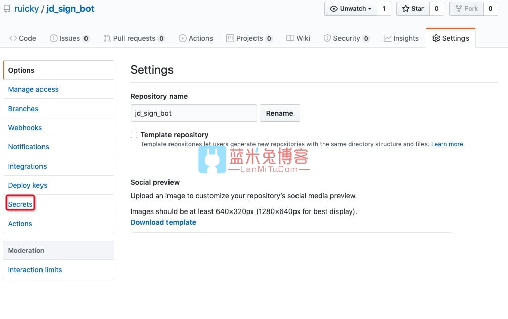The width and height of the screenshot is (508, 319).
Task: Select Options in the settings sidebar
Action: pos(58,70)
